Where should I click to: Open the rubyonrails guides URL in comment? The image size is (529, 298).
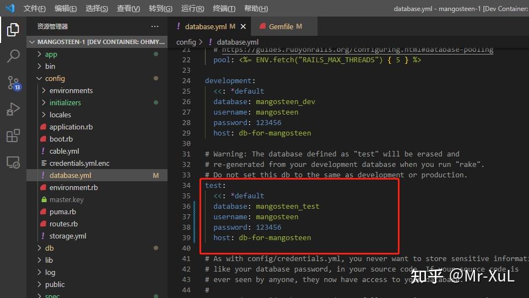358,50
